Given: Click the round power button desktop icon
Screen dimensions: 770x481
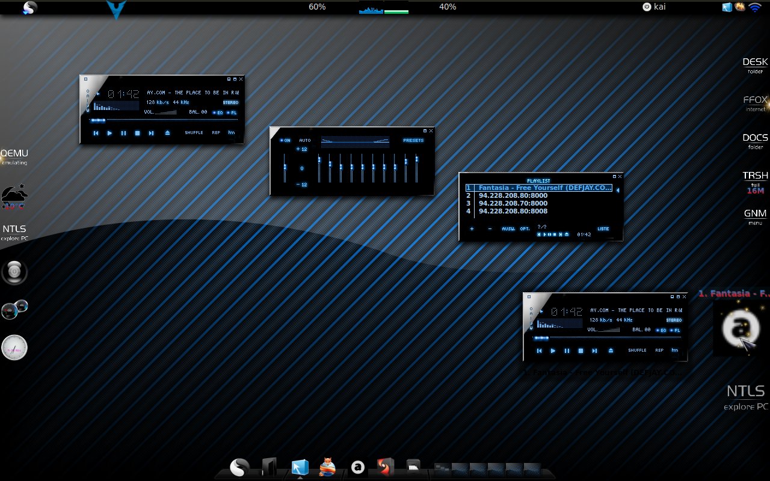Looking at the screenshot, I should pos(14,272).
